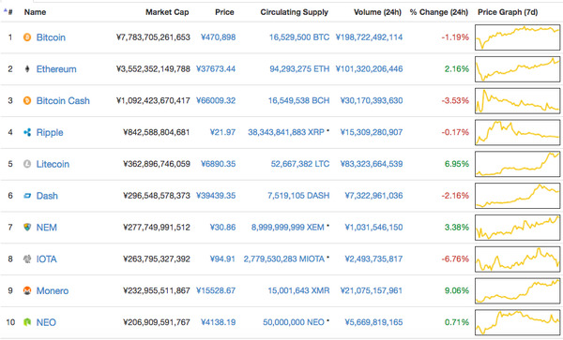Open the Ripple name link
Viewport: 563px width, 340px height.
[x=50, y=133]
